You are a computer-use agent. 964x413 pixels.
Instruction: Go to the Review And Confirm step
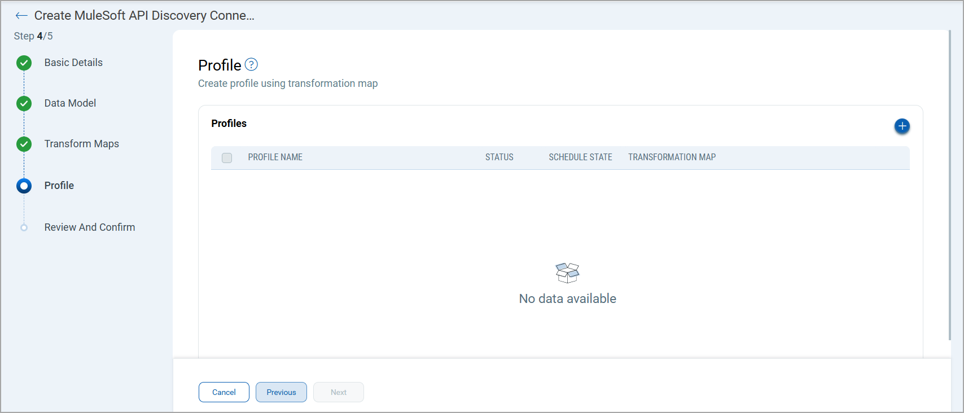(x=90, y=227)
